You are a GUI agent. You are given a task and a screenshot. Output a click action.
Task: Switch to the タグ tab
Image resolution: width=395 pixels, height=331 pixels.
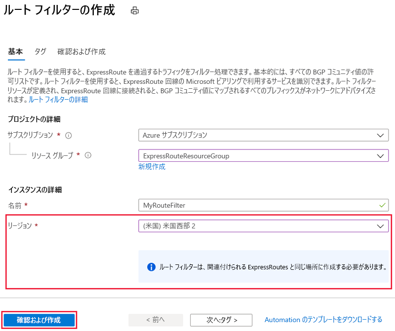pyautogui.click(x=40, y=52)
